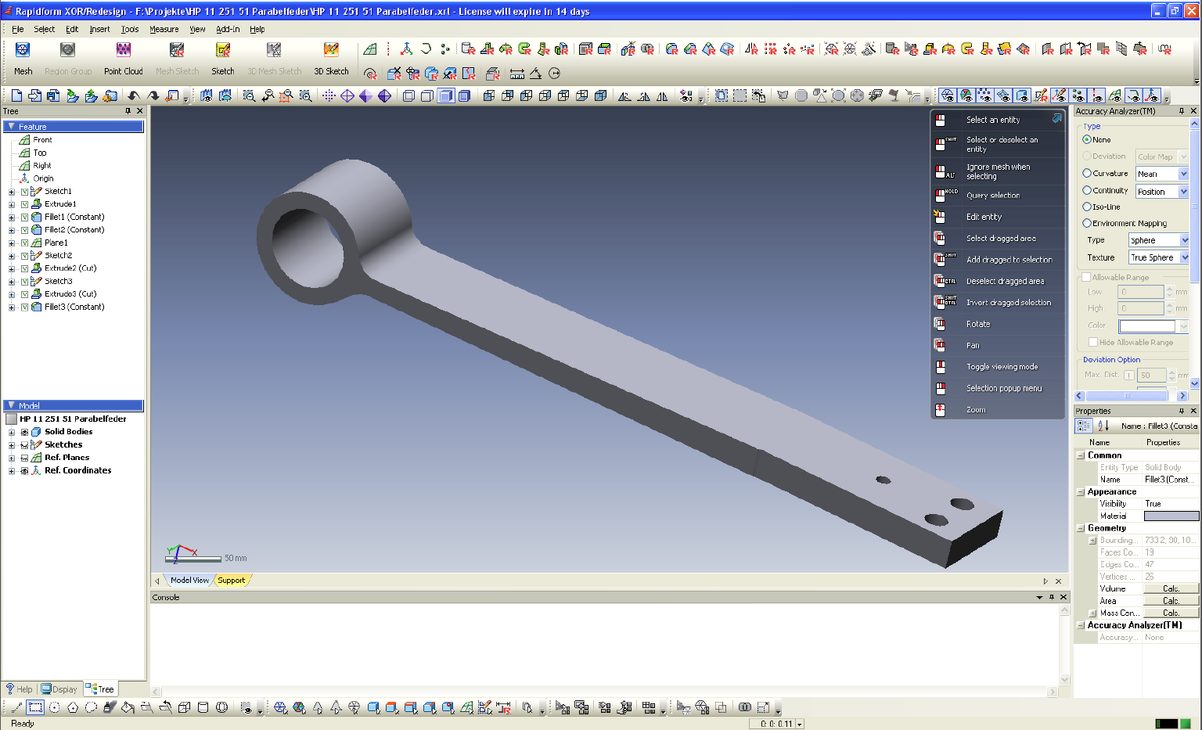Screen dimensions: 1202x730
Task: Select the points display mode icon
Action: click(x=329, y=95)
